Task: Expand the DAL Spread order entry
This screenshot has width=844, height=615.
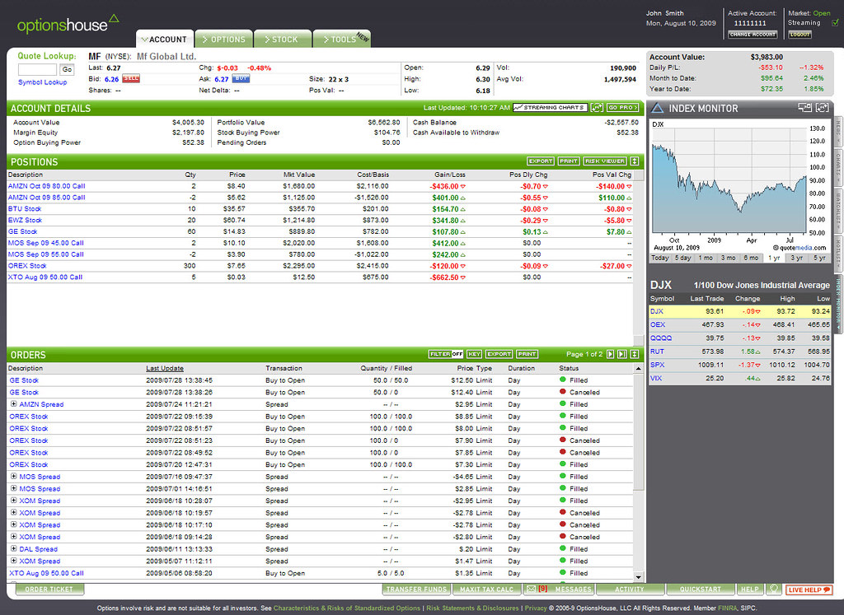Action: click(15, 549)
